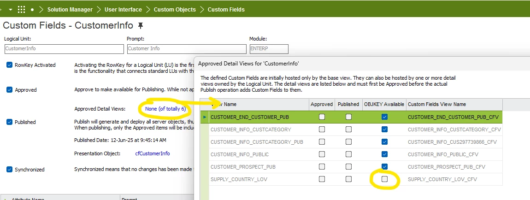Check Approved for CUSTOMER_INFO_PUBLIC row
Viewport: 530px width, 200px height.
click(x=322, y=154)
